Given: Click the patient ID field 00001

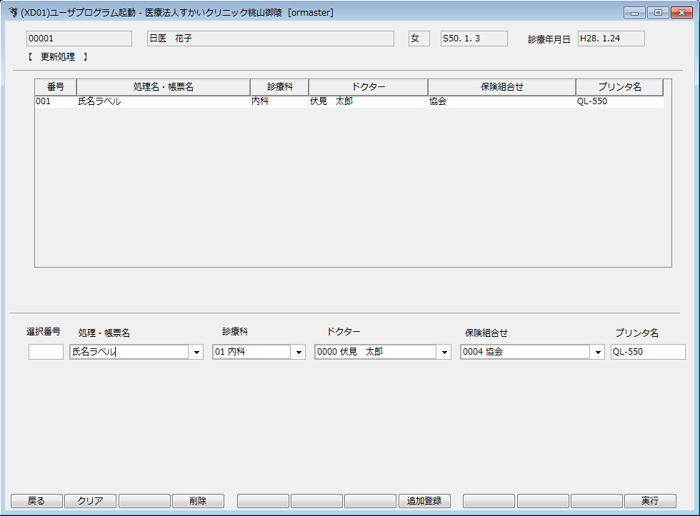Looking at the screenshot, I should pos(79,39).
